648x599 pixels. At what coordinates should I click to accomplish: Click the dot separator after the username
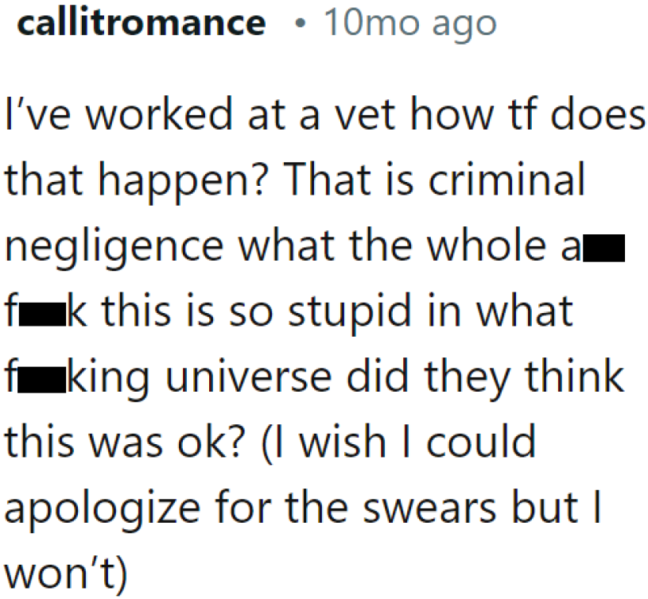coord(298,25)
